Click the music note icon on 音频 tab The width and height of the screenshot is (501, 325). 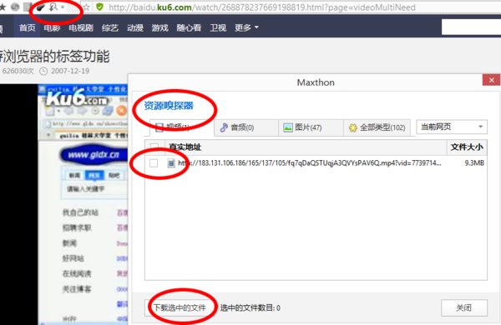[x=224, y=127]
